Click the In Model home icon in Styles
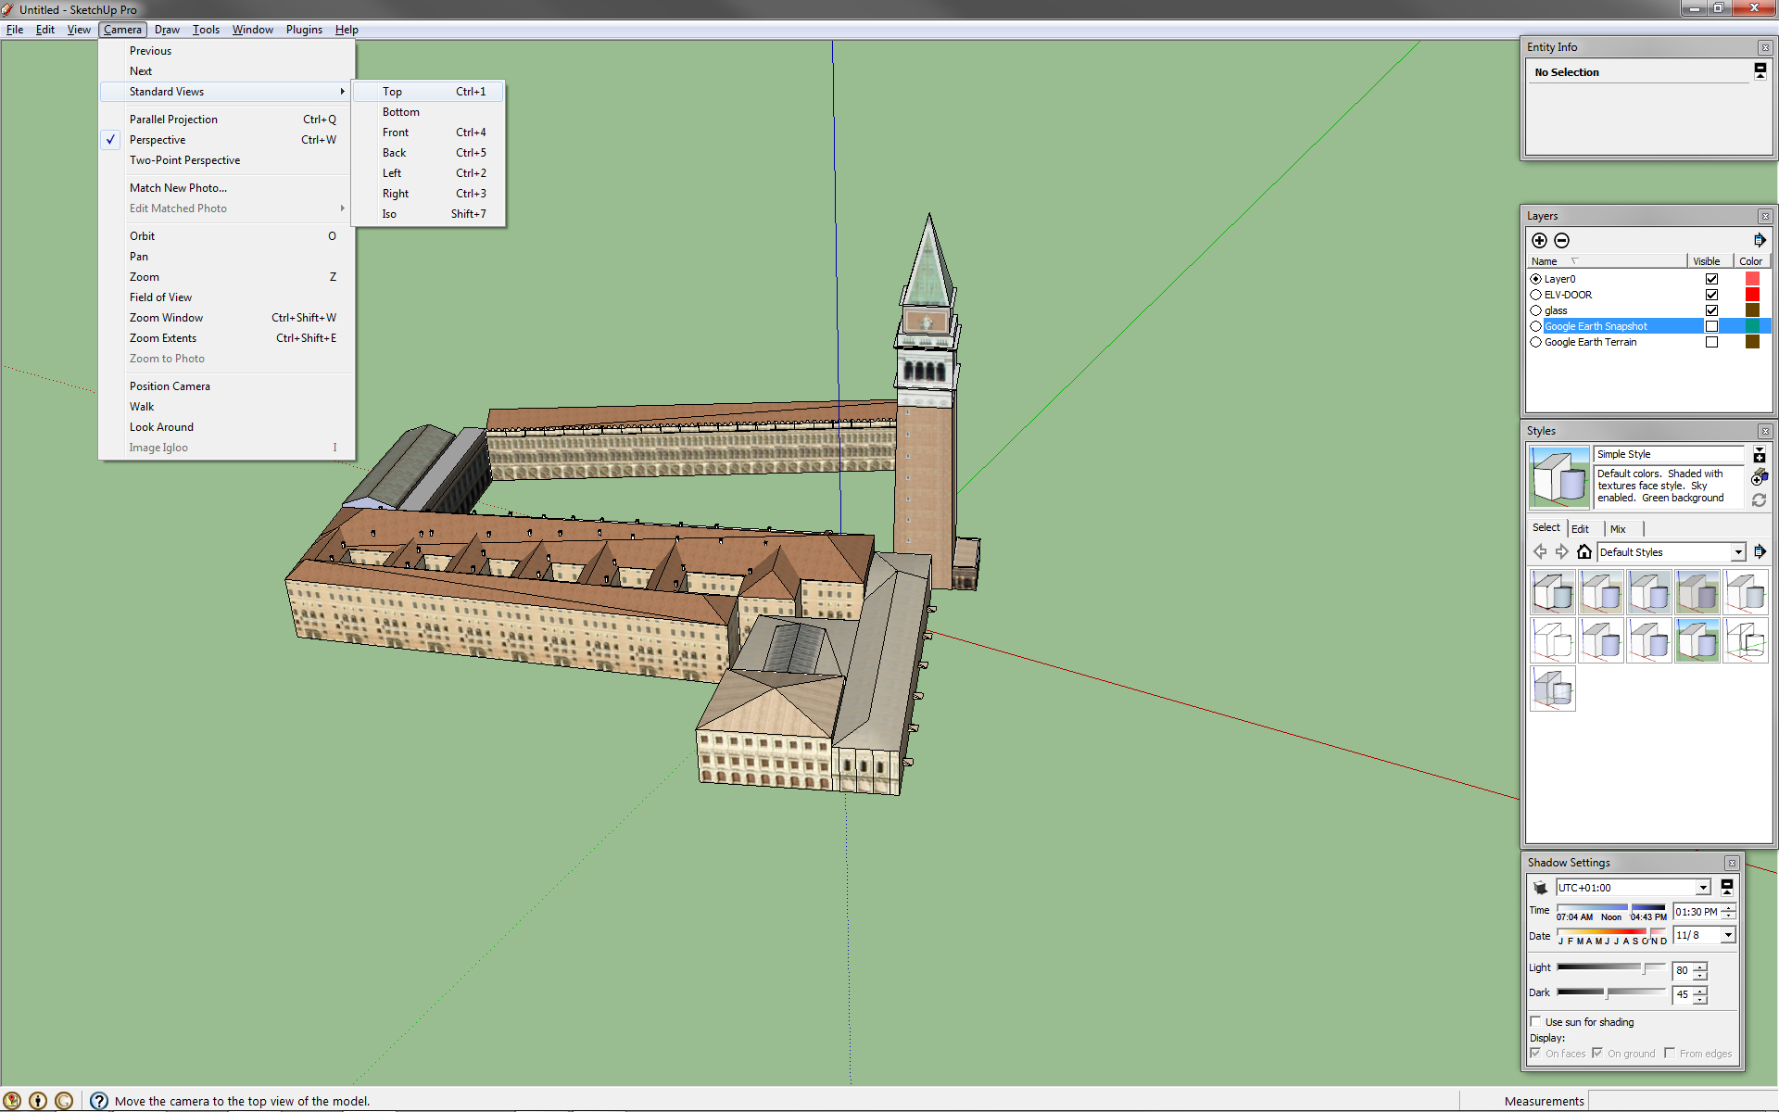Screen dimensions: 1779x1112 click(1584, 552)
